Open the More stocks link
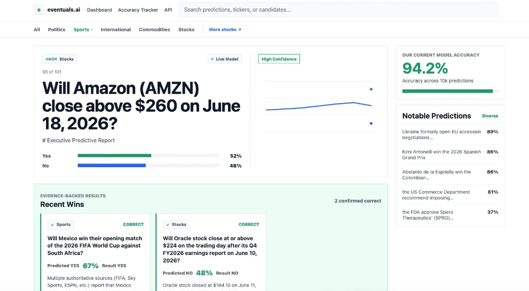Viewport: 529px width, 291px height. coord(225,30)
